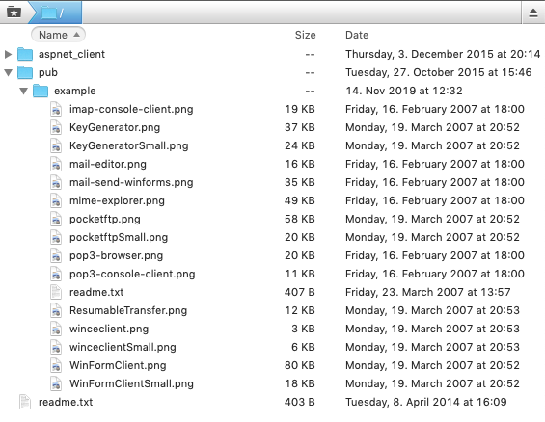Click the KeyGenerator.png file icon
Viewport: 545px width, 422px height.
pos(56,127)
